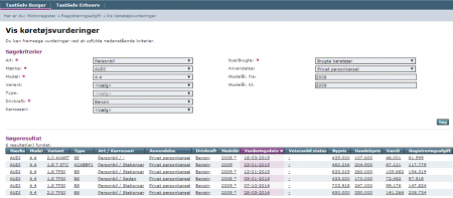Switch to the TastSelv Erhverv tab

pos(77,5)
